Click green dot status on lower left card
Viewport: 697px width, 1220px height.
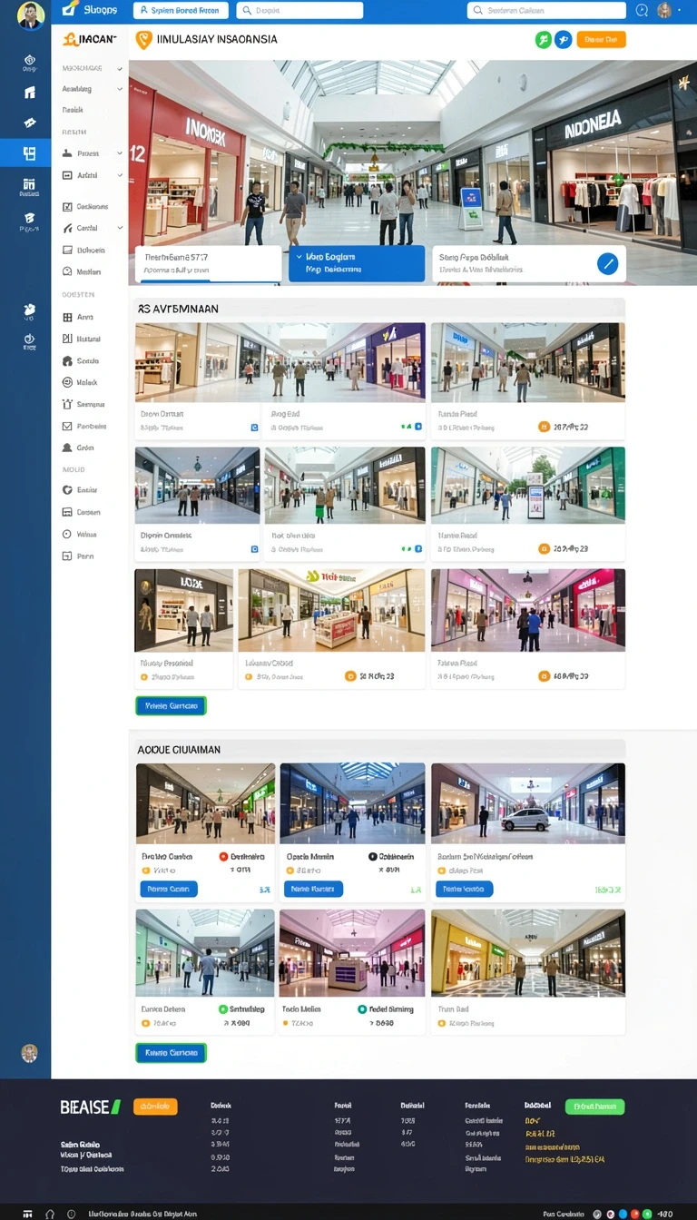[x=223, y=1008]
